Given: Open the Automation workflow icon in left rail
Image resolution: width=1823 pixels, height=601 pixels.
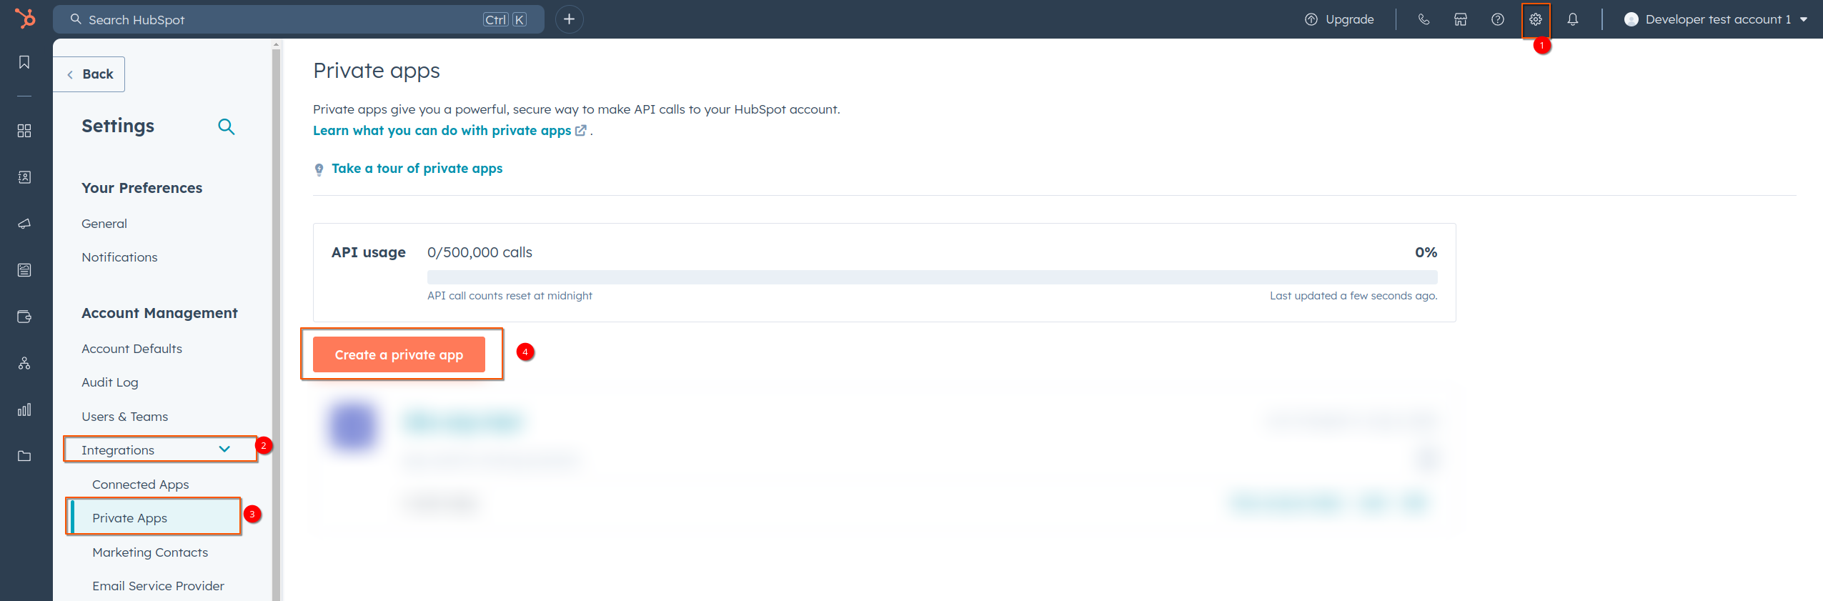Looking at the screenshot, I should [24, 363].
